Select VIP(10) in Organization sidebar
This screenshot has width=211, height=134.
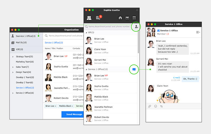26,49
